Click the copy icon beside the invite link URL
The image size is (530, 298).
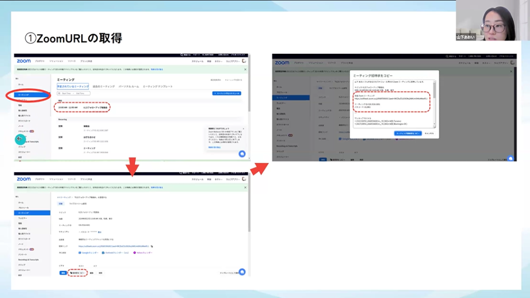(152, 246)
